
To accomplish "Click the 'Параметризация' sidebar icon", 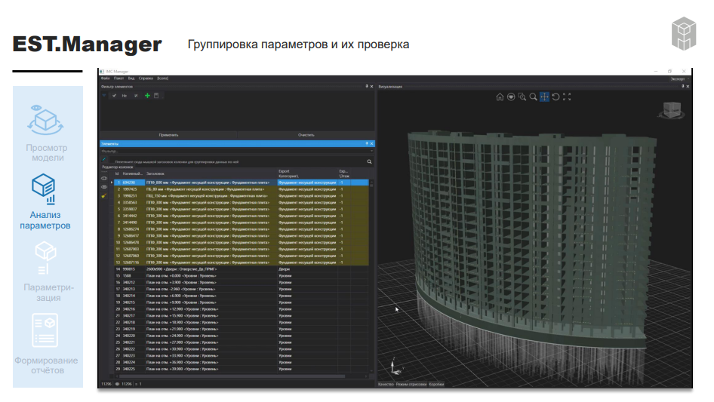I will [45, 258].
